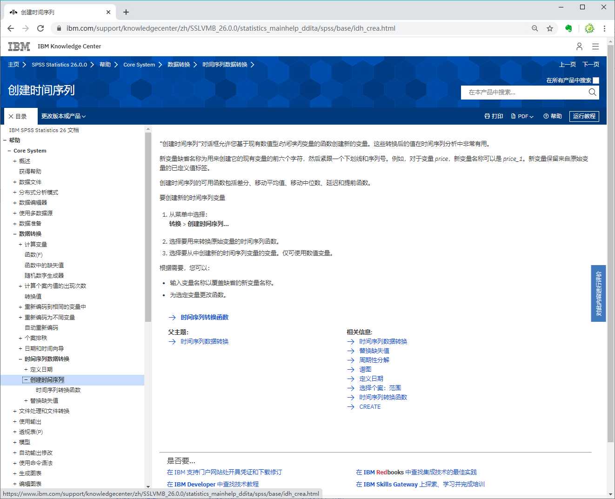The width and height of the screenshot is (615, 499).
Task: Click the green gear extension icon
Action: tap(589, 28)
